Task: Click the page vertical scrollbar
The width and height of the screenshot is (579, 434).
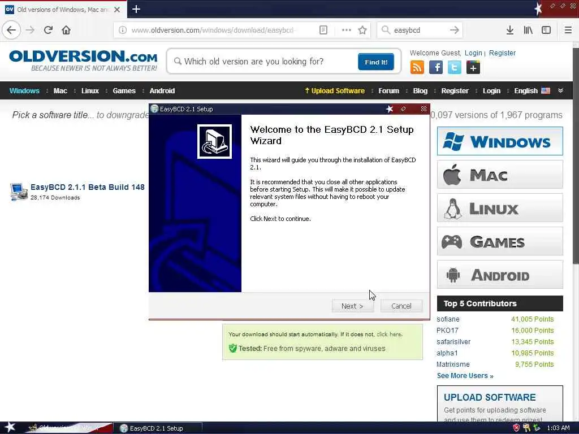Action: (x=575, y=155)
